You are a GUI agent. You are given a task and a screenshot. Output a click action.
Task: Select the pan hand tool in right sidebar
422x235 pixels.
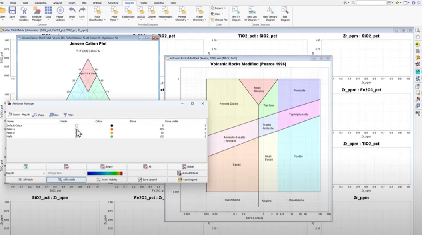(418, 37)
